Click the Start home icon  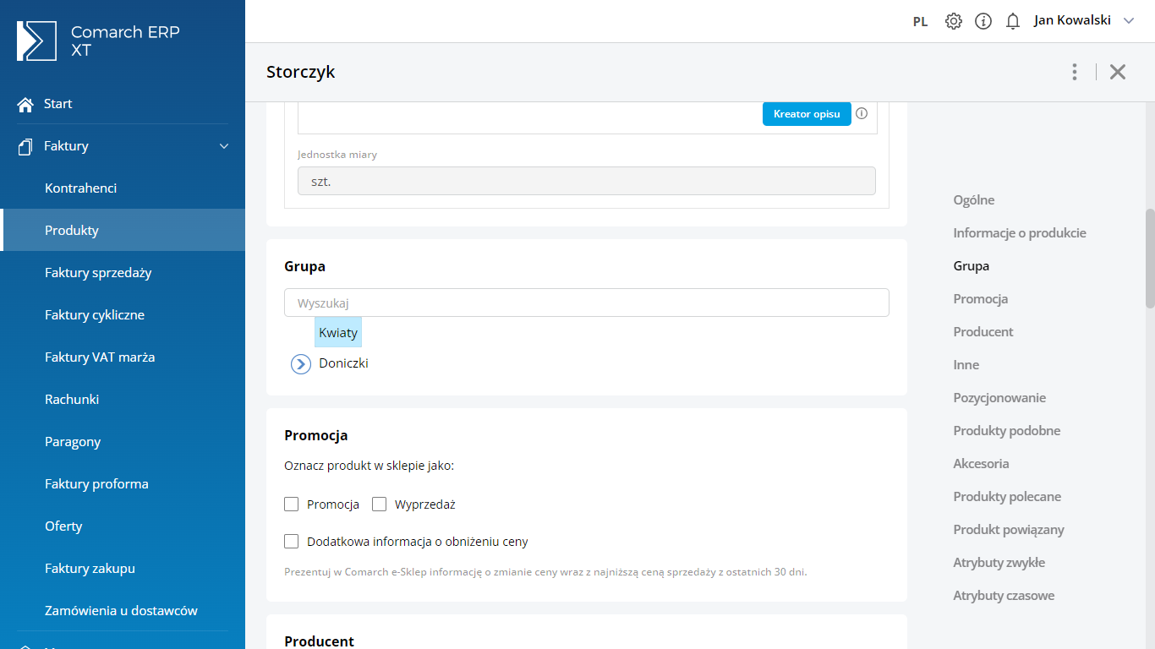[x=25, y=104]
